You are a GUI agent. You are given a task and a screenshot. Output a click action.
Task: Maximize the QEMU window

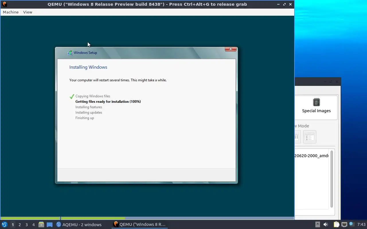[284, 4]
